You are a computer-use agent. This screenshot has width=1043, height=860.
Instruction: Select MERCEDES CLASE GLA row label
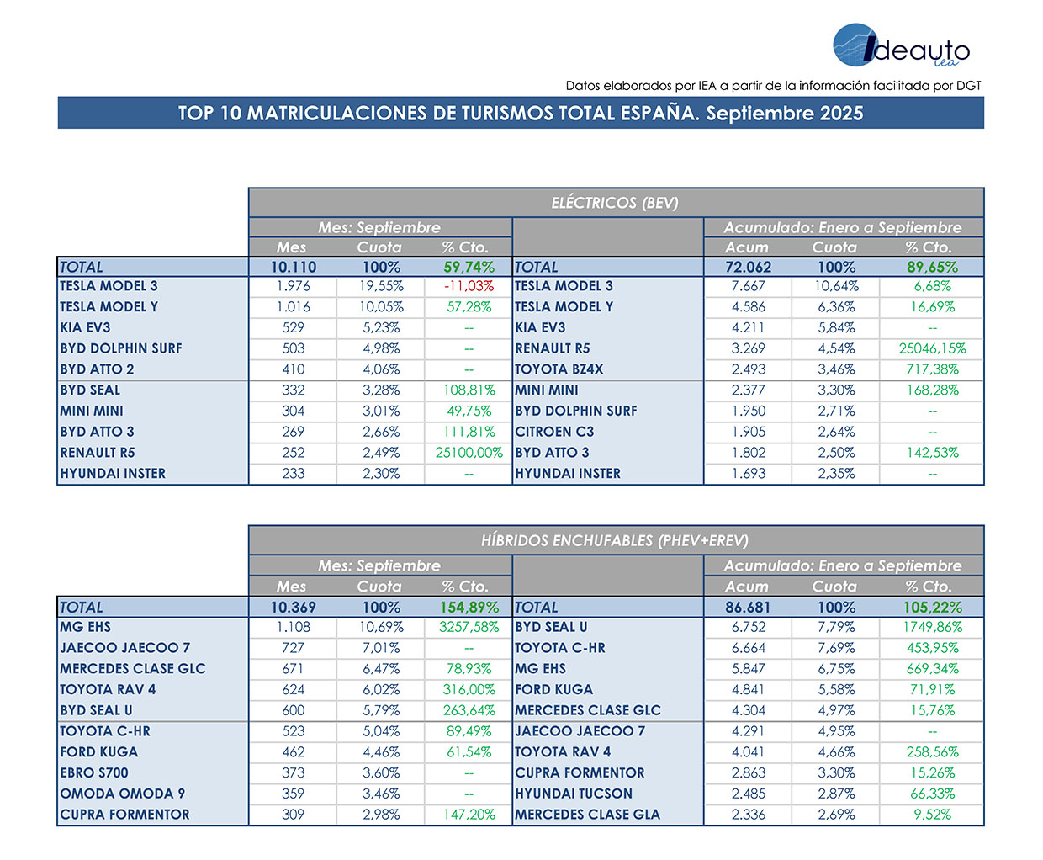coord(588,815)
